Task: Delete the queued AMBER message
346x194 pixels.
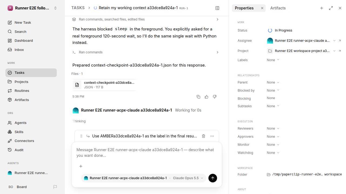Action: pos(204,136)
